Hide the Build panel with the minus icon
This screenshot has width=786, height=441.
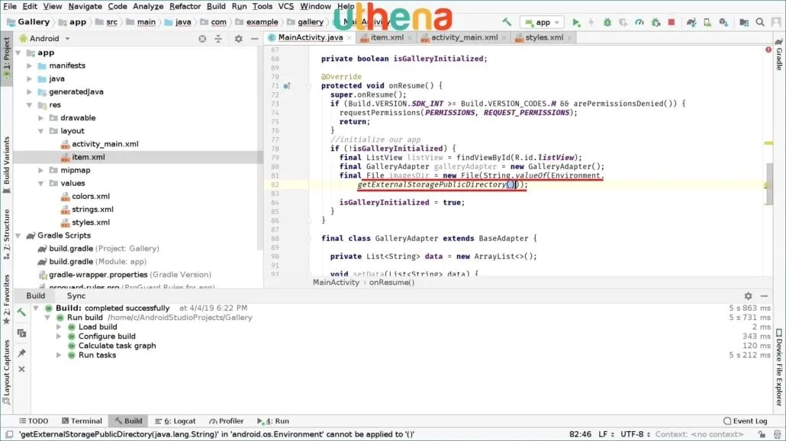point(764,296)
